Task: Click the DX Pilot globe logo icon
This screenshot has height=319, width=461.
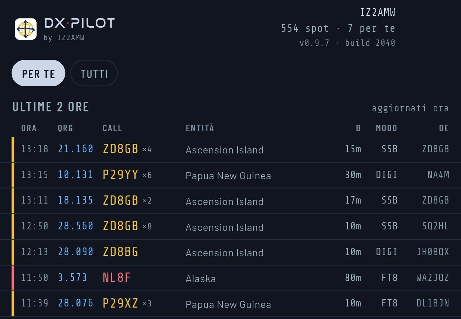Action: click(x=25, y=29)
